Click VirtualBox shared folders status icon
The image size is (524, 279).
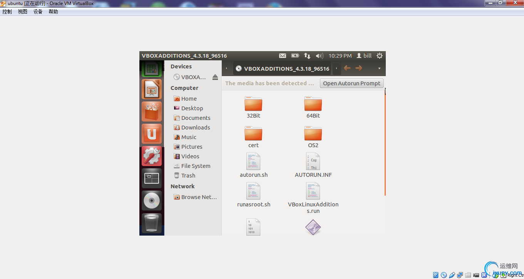tap(468, 275)
